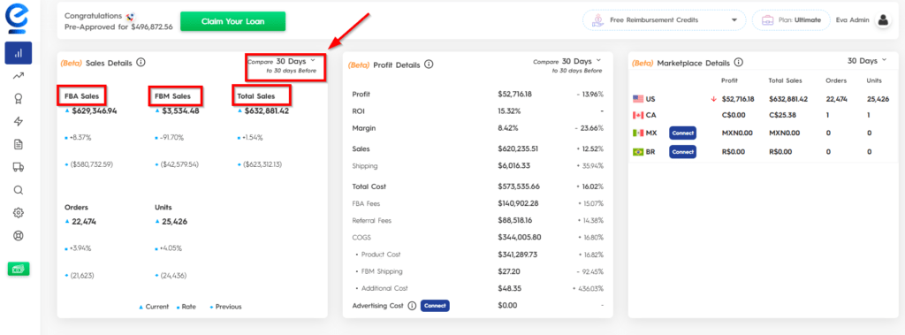
Task: Click previous FBA sales ($580,732.59)
Action: 92,164
